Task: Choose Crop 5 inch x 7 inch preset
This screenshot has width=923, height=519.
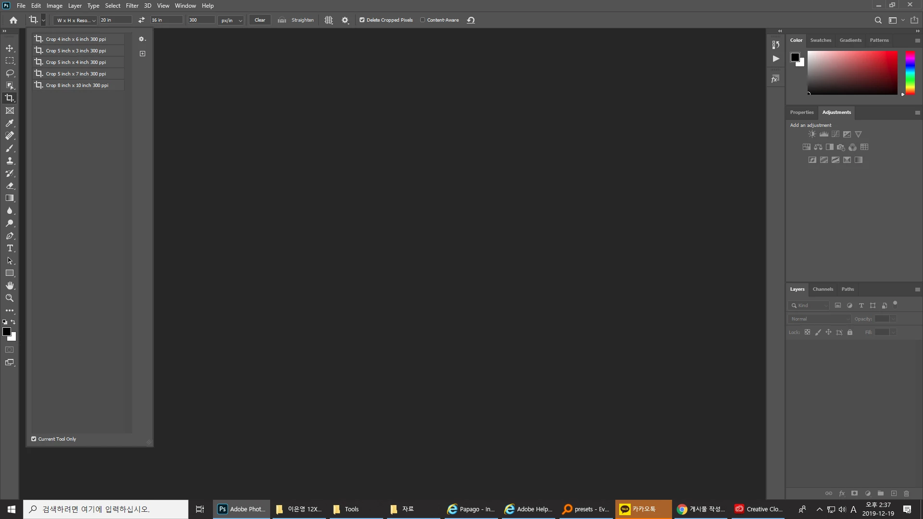Action: [x=76, y=74]
